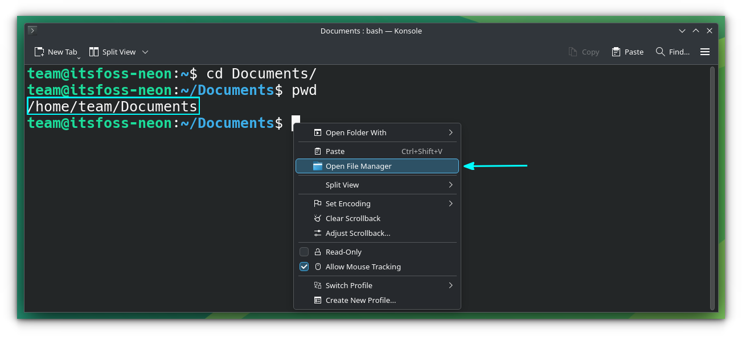Viewport: 742px width, 337px height.
Task: Disable Allow Mouse Tracking
Action: [x=304, y=267]
